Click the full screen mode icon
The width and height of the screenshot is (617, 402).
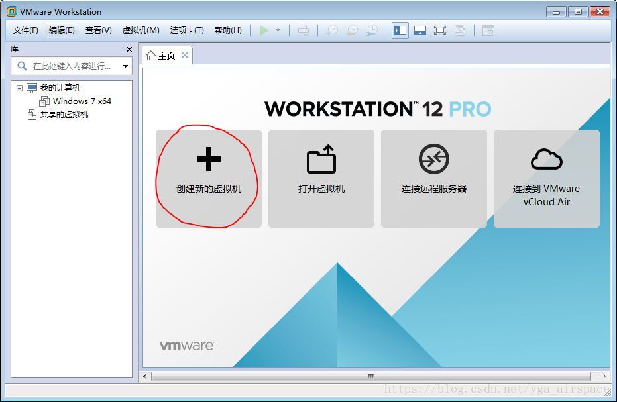(x=439, y=30)
